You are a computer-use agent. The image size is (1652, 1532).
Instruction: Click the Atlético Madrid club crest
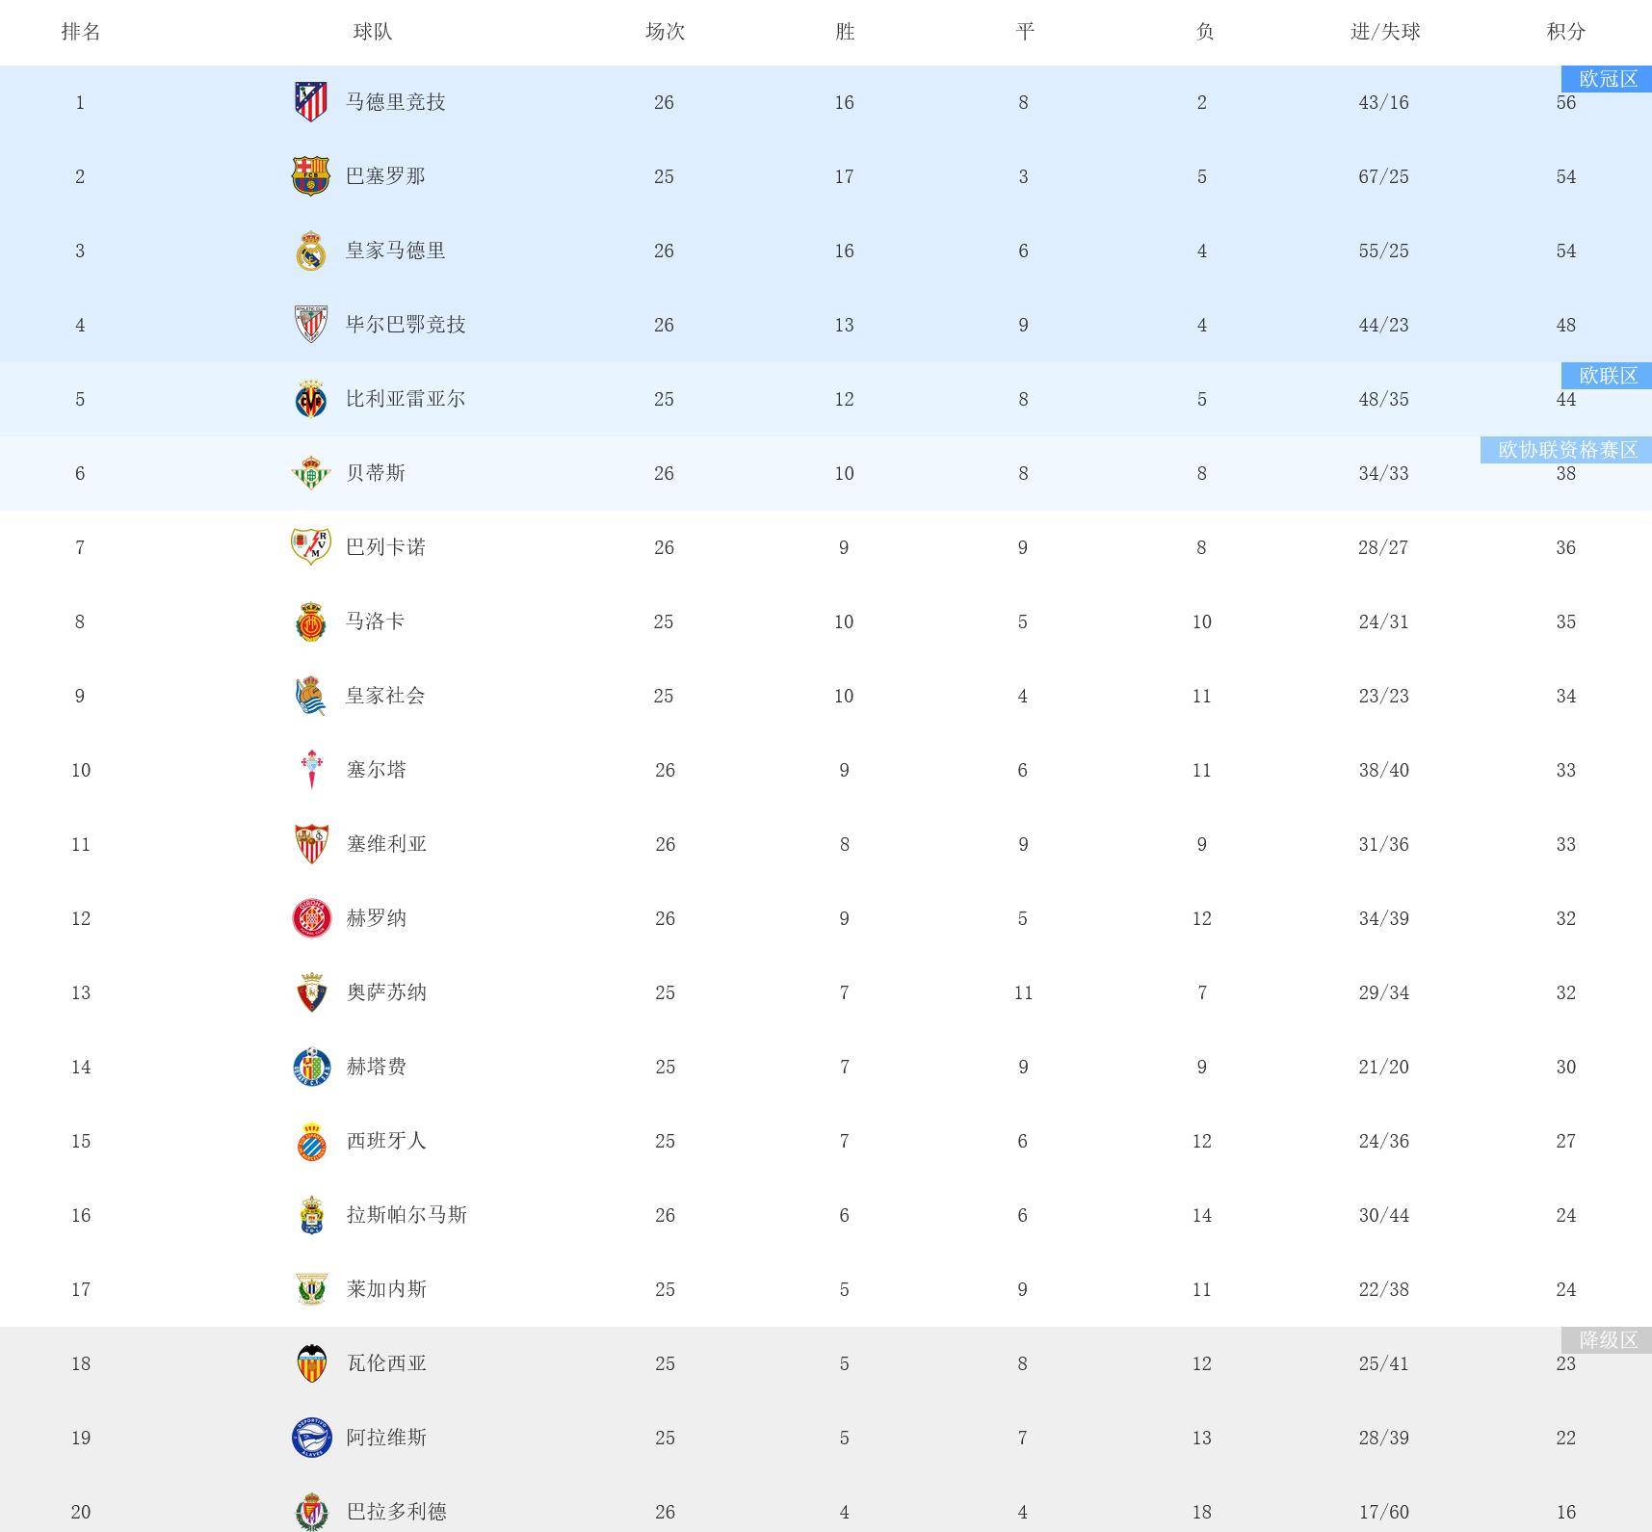[310, 101]
